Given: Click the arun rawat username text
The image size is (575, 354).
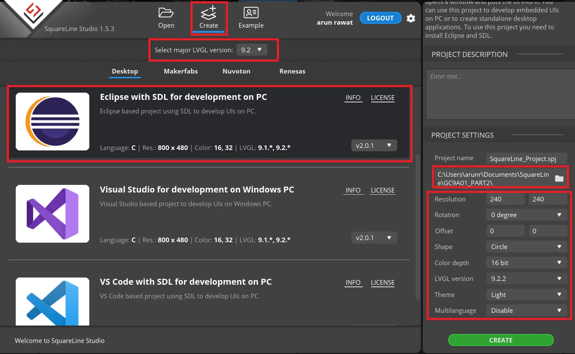Looking at the screenshot, I should 335,23.
